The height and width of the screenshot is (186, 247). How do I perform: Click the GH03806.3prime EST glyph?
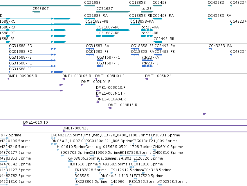tap(71, 161)
